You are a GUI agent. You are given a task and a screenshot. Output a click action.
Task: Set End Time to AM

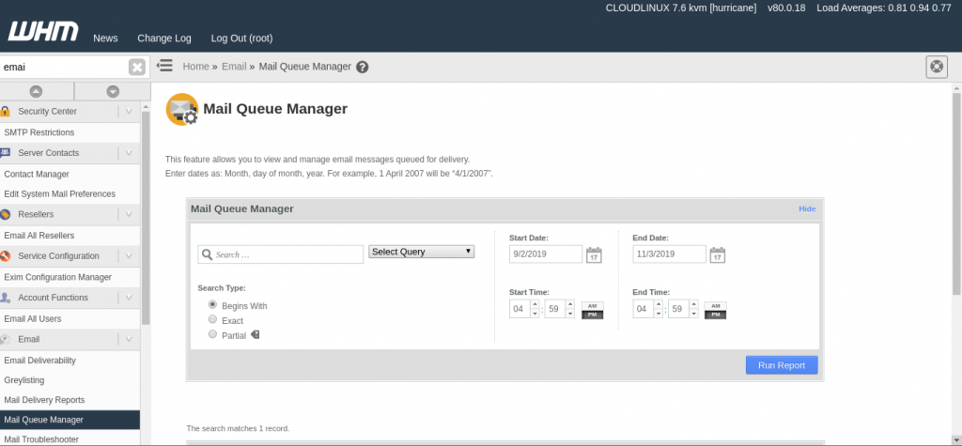point(715,305)
